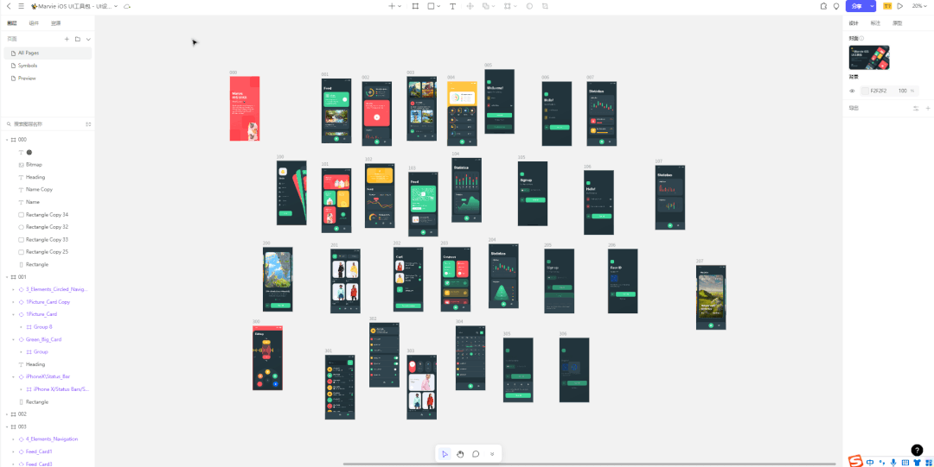Click the boolean operations tool icon

pos(485,6)
